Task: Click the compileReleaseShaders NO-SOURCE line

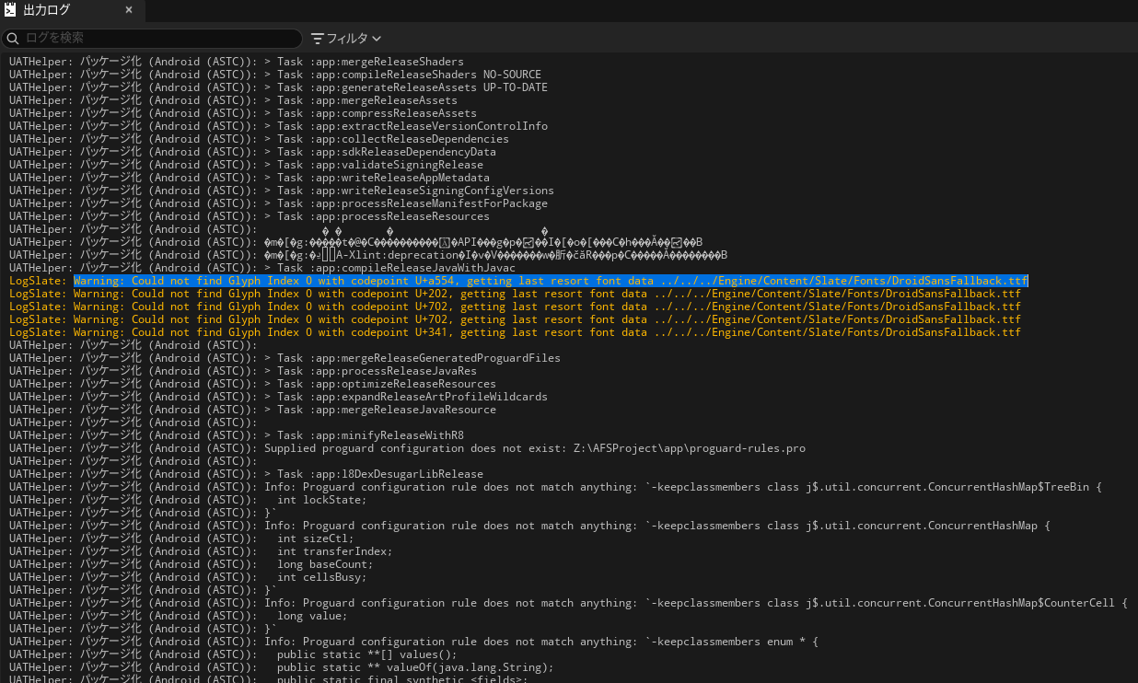Action: point(275,75)
